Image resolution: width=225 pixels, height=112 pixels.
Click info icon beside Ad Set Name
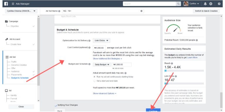59,11
